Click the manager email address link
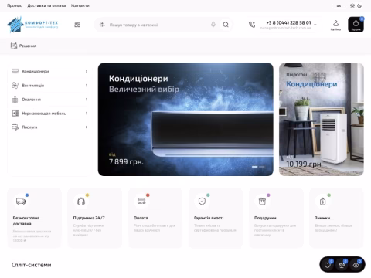This screenshot has width=371, height=278. pyautogui.click(x=285, y=28)
